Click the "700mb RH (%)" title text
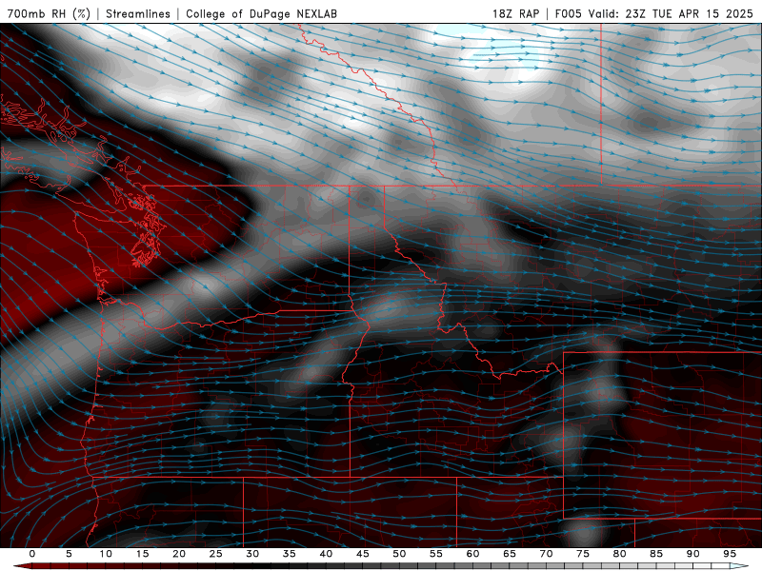Screen dimensions: 762x571 click(50, 13)
